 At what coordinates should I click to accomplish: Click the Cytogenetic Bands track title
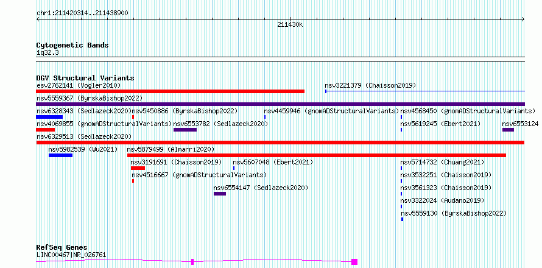(x=72, y=45)
